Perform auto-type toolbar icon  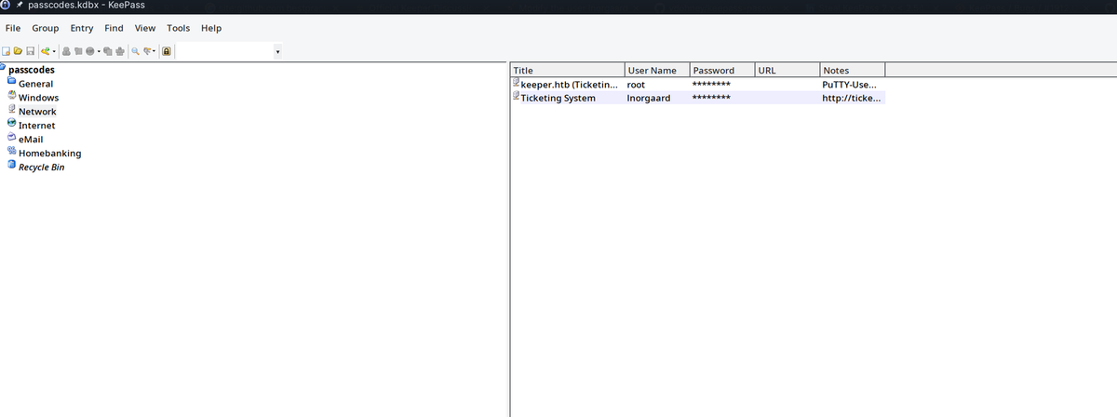coord(120,51)
